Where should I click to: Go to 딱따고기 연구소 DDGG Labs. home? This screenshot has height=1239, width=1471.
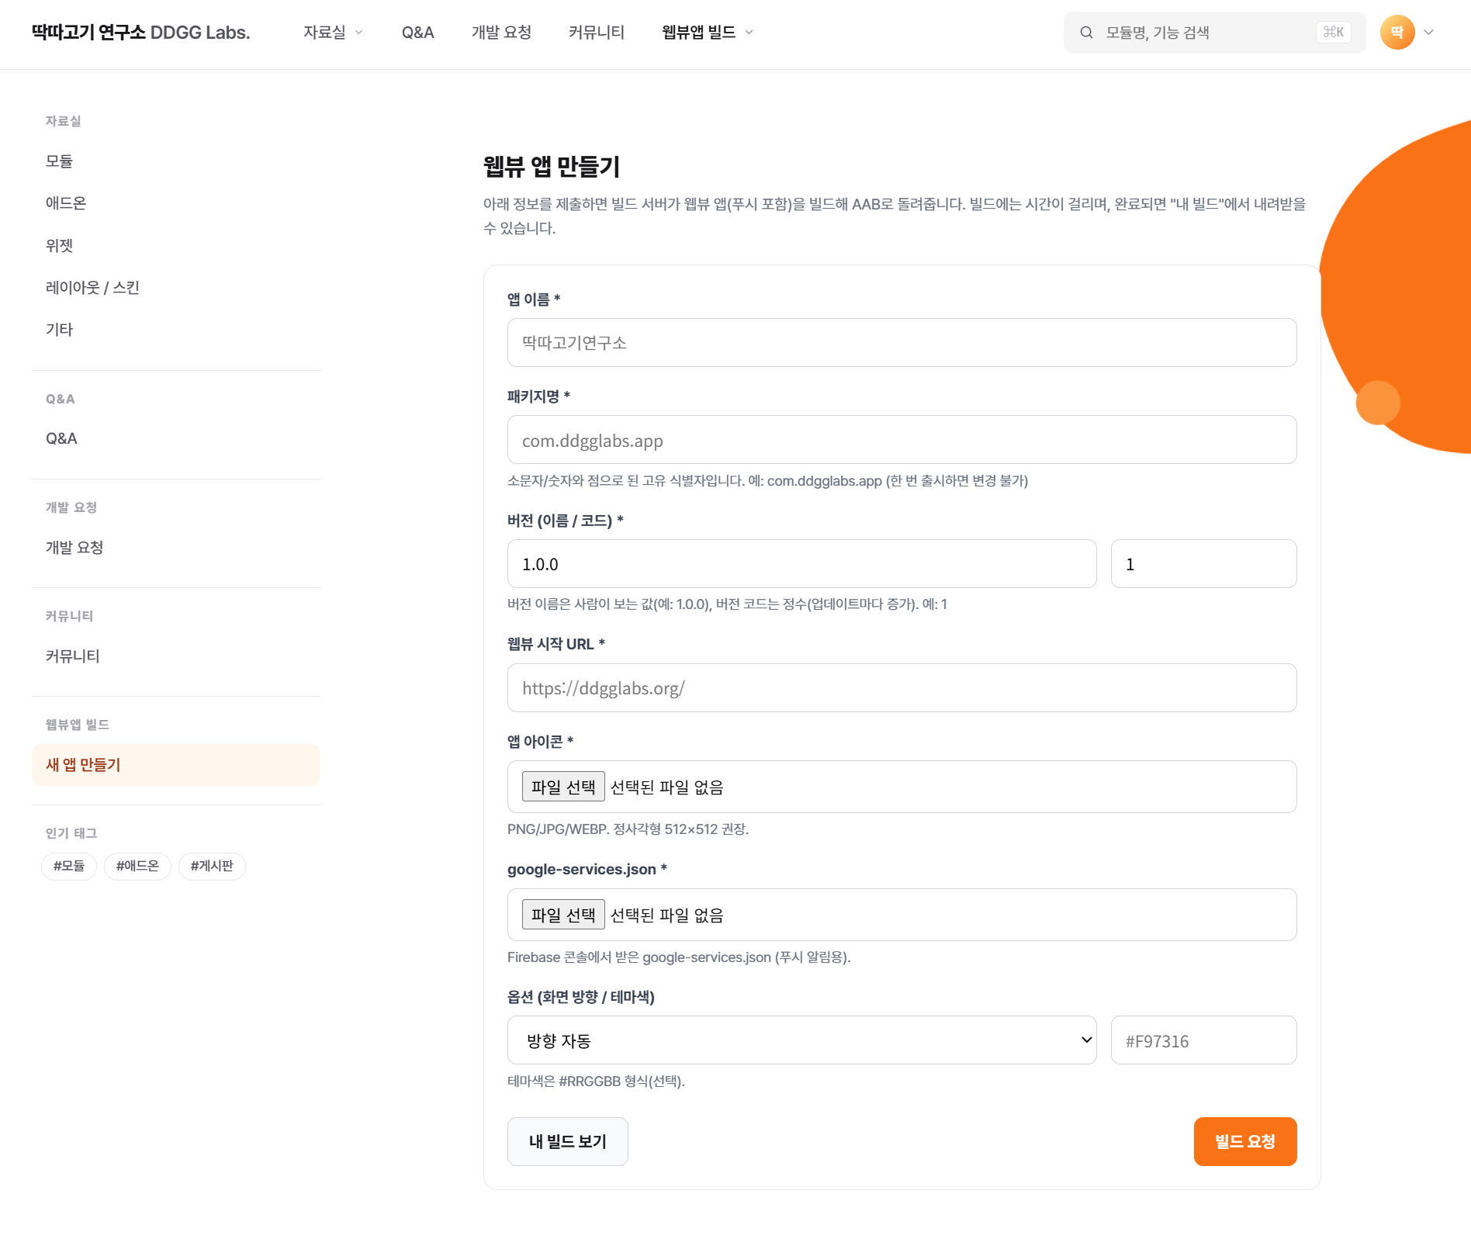pyautogui.click(x=140, y=33)
